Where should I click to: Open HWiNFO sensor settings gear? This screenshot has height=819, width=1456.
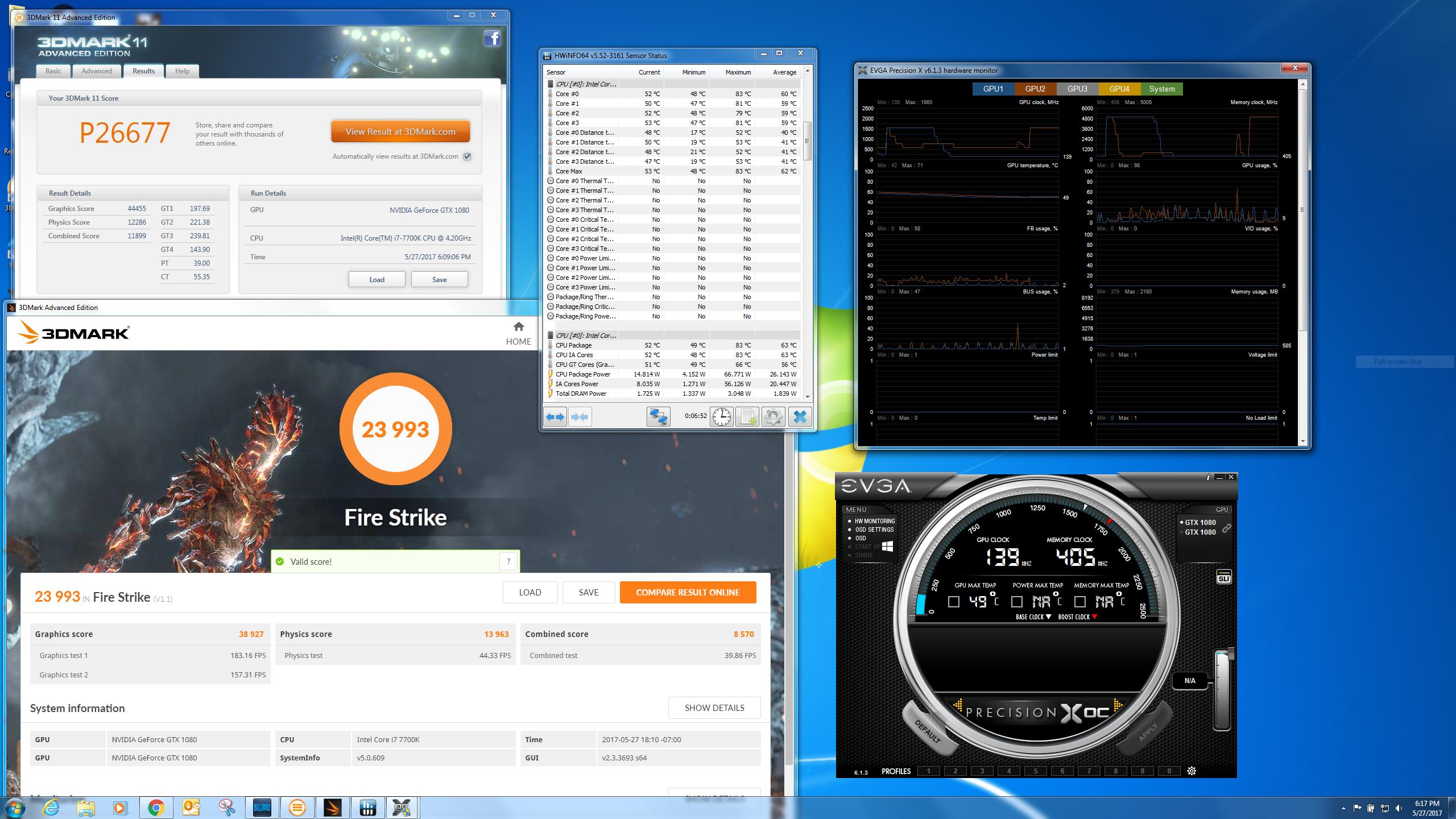point(773,417)
